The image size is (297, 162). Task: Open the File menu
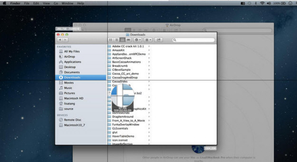click(x=27, y=3)
